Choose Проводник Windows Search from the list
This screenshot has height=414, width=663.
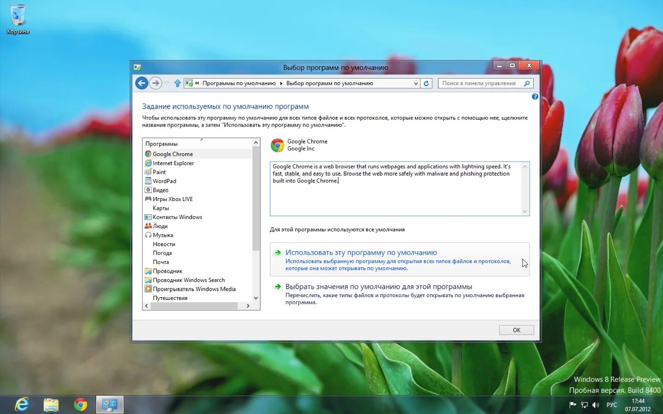(189, 280)
